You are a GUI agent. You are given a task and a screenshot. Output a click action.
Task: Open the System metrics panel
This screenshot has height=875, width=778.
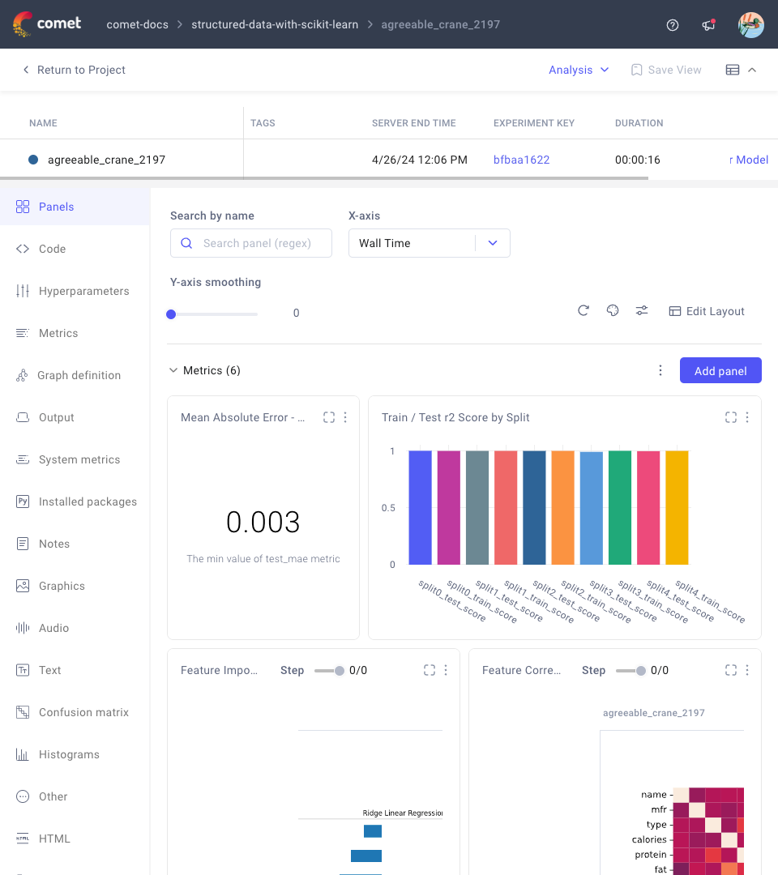pyautogui.click(x=78, y=459)
